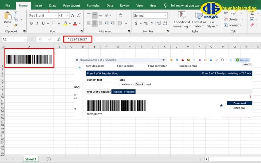Open the font name dropdown Free 3 of 9
Image resolution: width=261 pixels, height=163 pixels.
pos(56,15)
